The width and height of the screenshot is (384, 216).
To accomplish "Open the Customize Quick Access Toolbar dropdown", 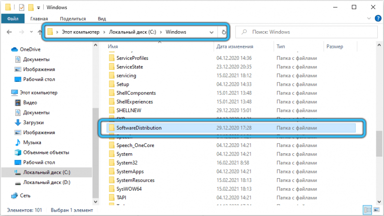I will (38, 8).
